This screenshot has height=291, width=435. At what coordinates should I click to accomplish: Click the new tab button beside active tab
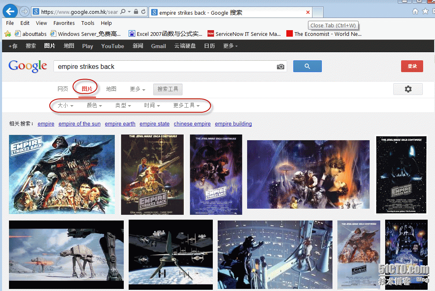(318, 13)
